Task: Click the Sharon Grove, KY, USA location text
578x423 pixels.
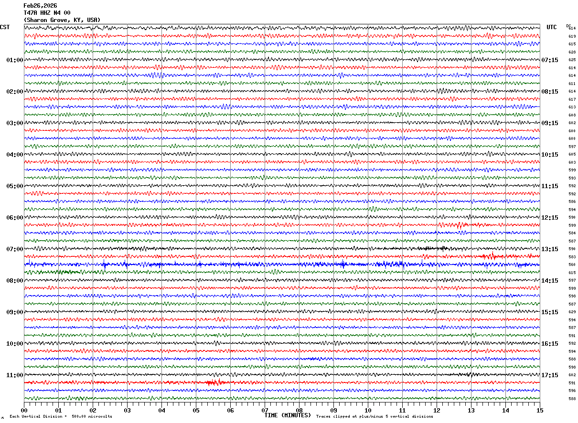Action: coord(62,20)
